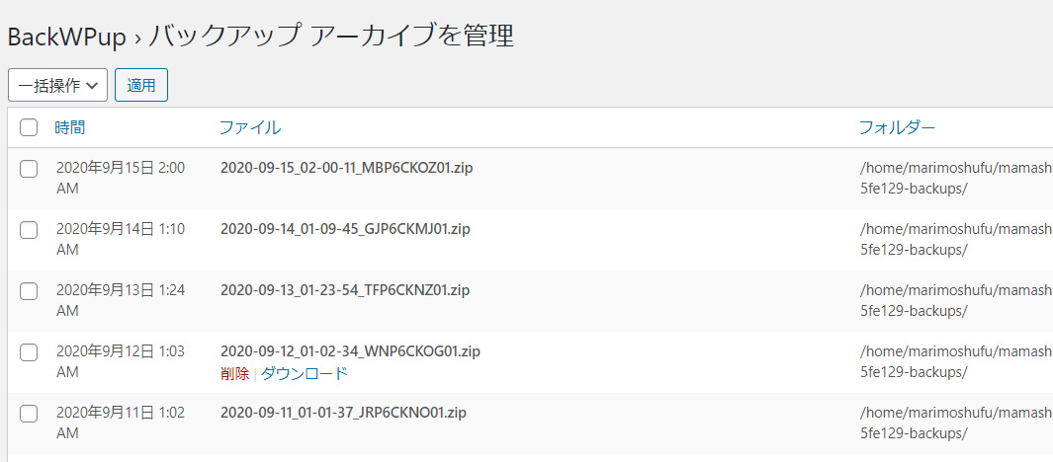Click the ダウンロード link for WNP6CKOG01.zip

(x=304, y=373)
